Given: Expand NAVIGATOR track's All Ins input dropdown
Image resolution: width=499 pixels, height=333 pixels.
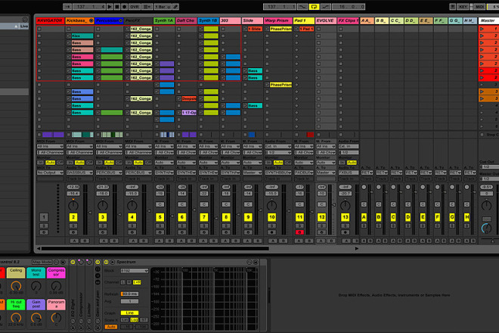Looking at the screenshot, I should (50, 147).
